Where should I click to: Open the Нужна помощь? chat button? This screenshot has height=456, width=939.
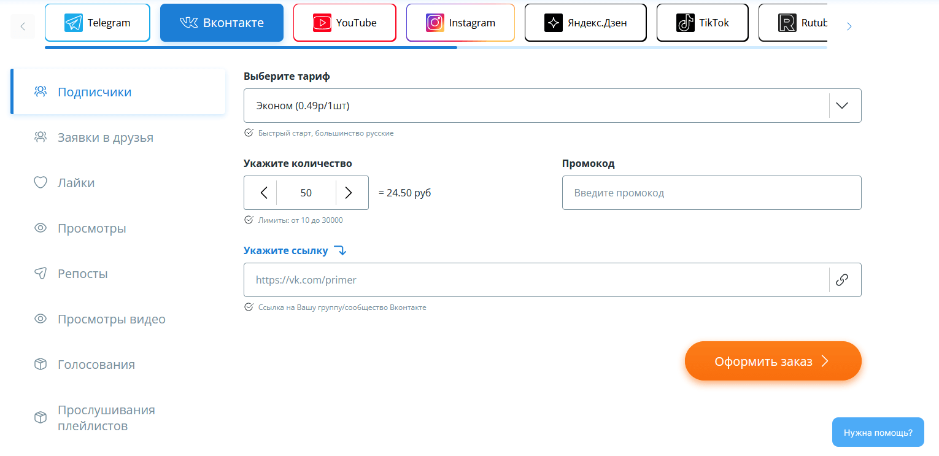[878, 432]
